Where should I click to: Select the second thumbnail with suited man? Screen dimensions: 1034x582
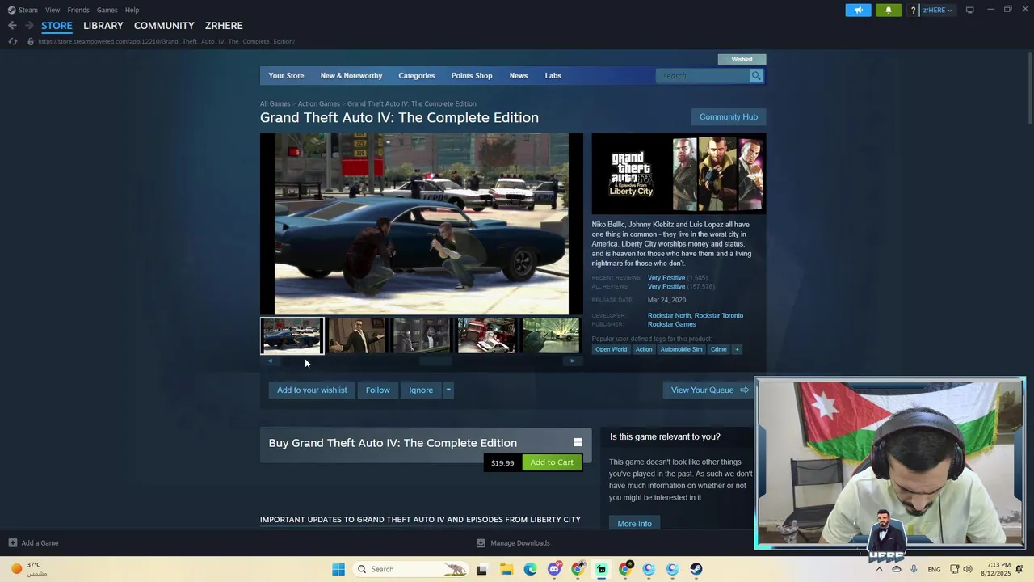357,335
